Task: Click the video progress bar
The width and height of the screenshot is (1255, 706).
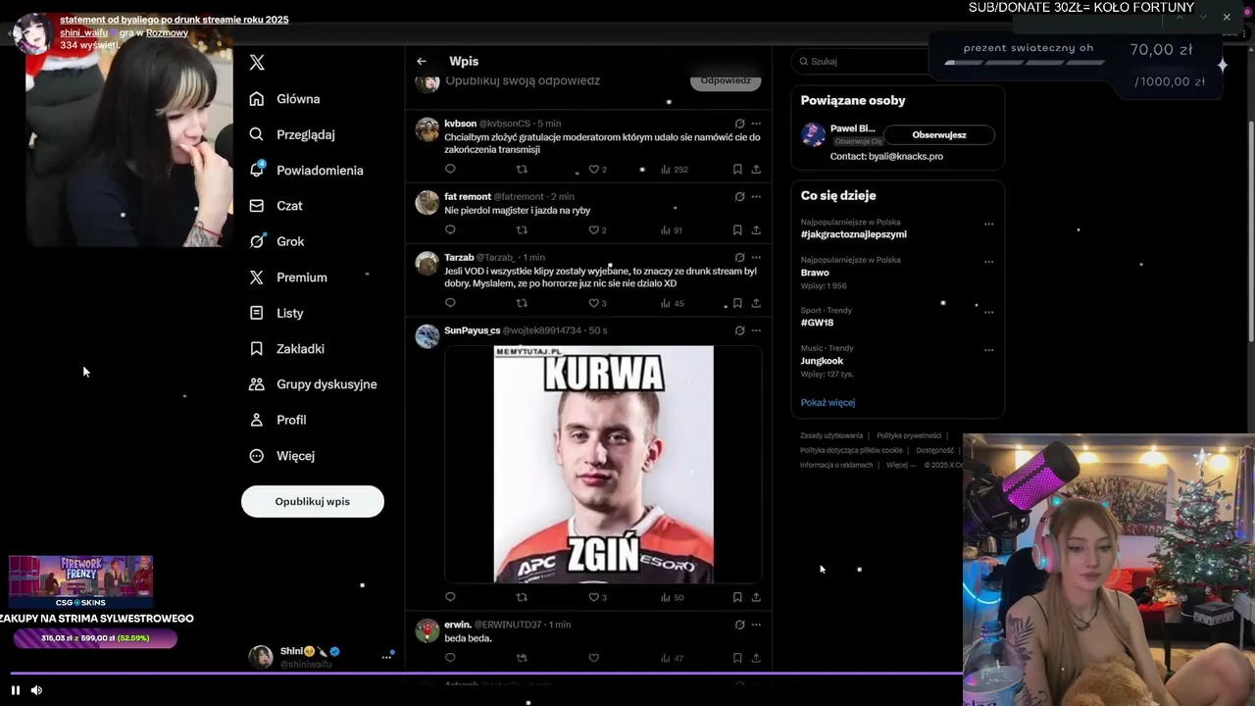Action: (485, 673)
